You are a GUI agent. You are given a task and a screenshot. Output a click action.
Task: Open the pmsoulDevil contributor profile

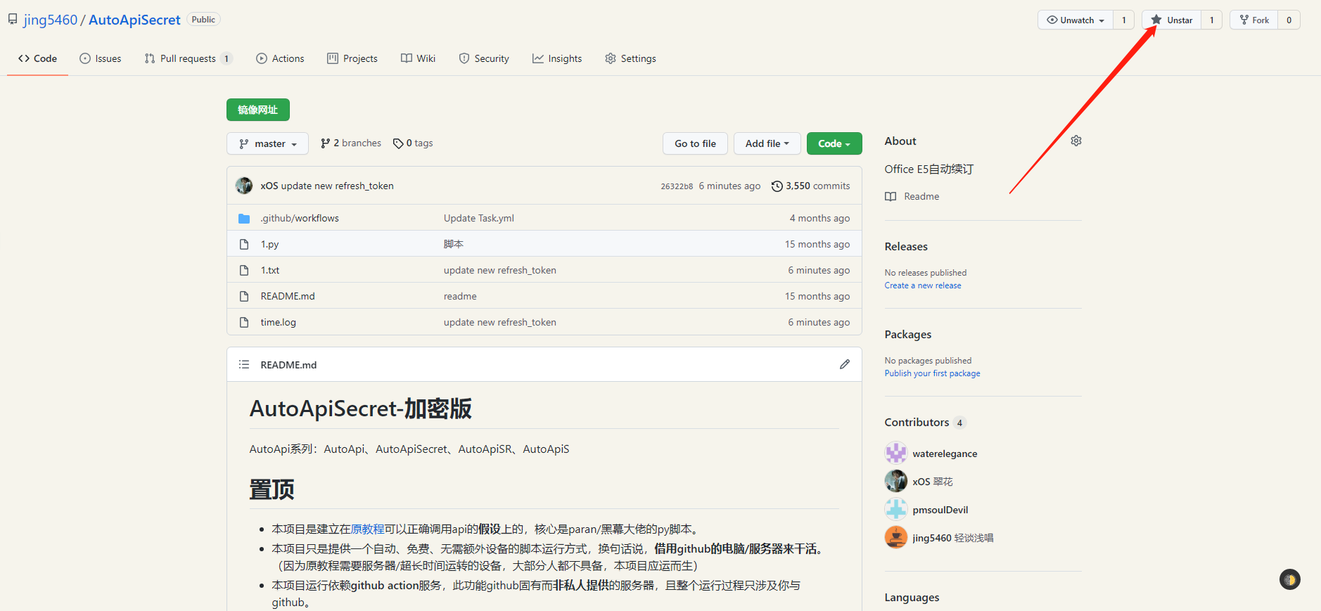pyautogui.click(x=940, y=510)
